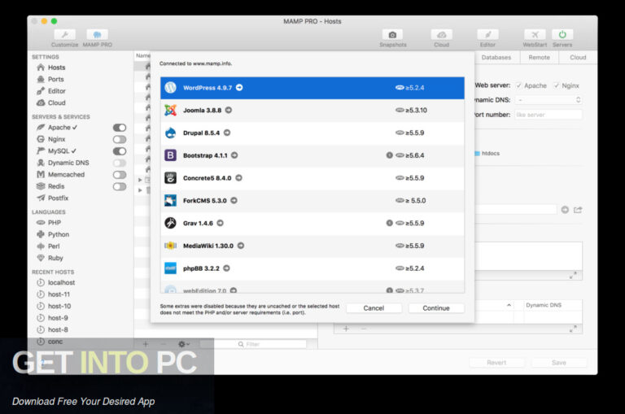Launch WebStart from toolbar
Screen dimensions: 625x414
click(x=535, y=35)
